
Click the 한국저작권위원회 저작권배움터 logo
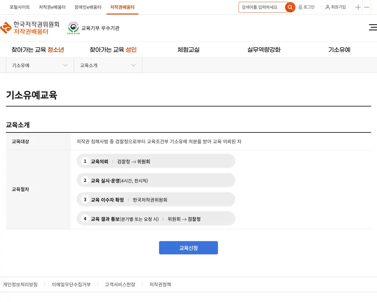(30, 28)
